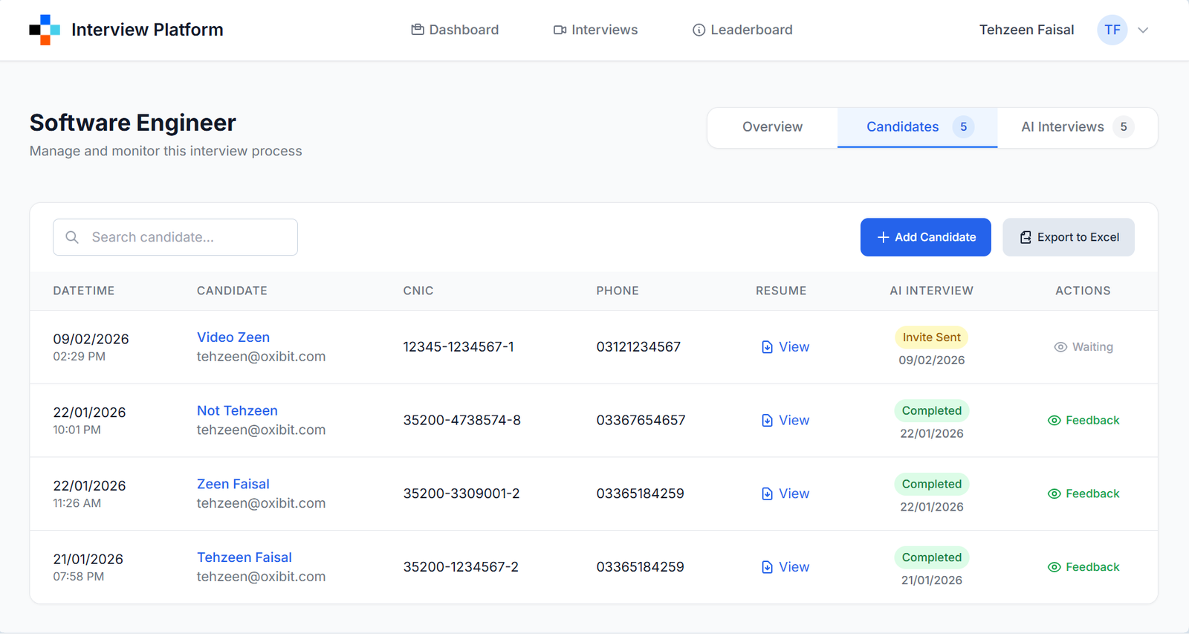This screenshot has height=634, width=1189.
Task: Click the Interviews video camera icon
Action: [560, 30]
